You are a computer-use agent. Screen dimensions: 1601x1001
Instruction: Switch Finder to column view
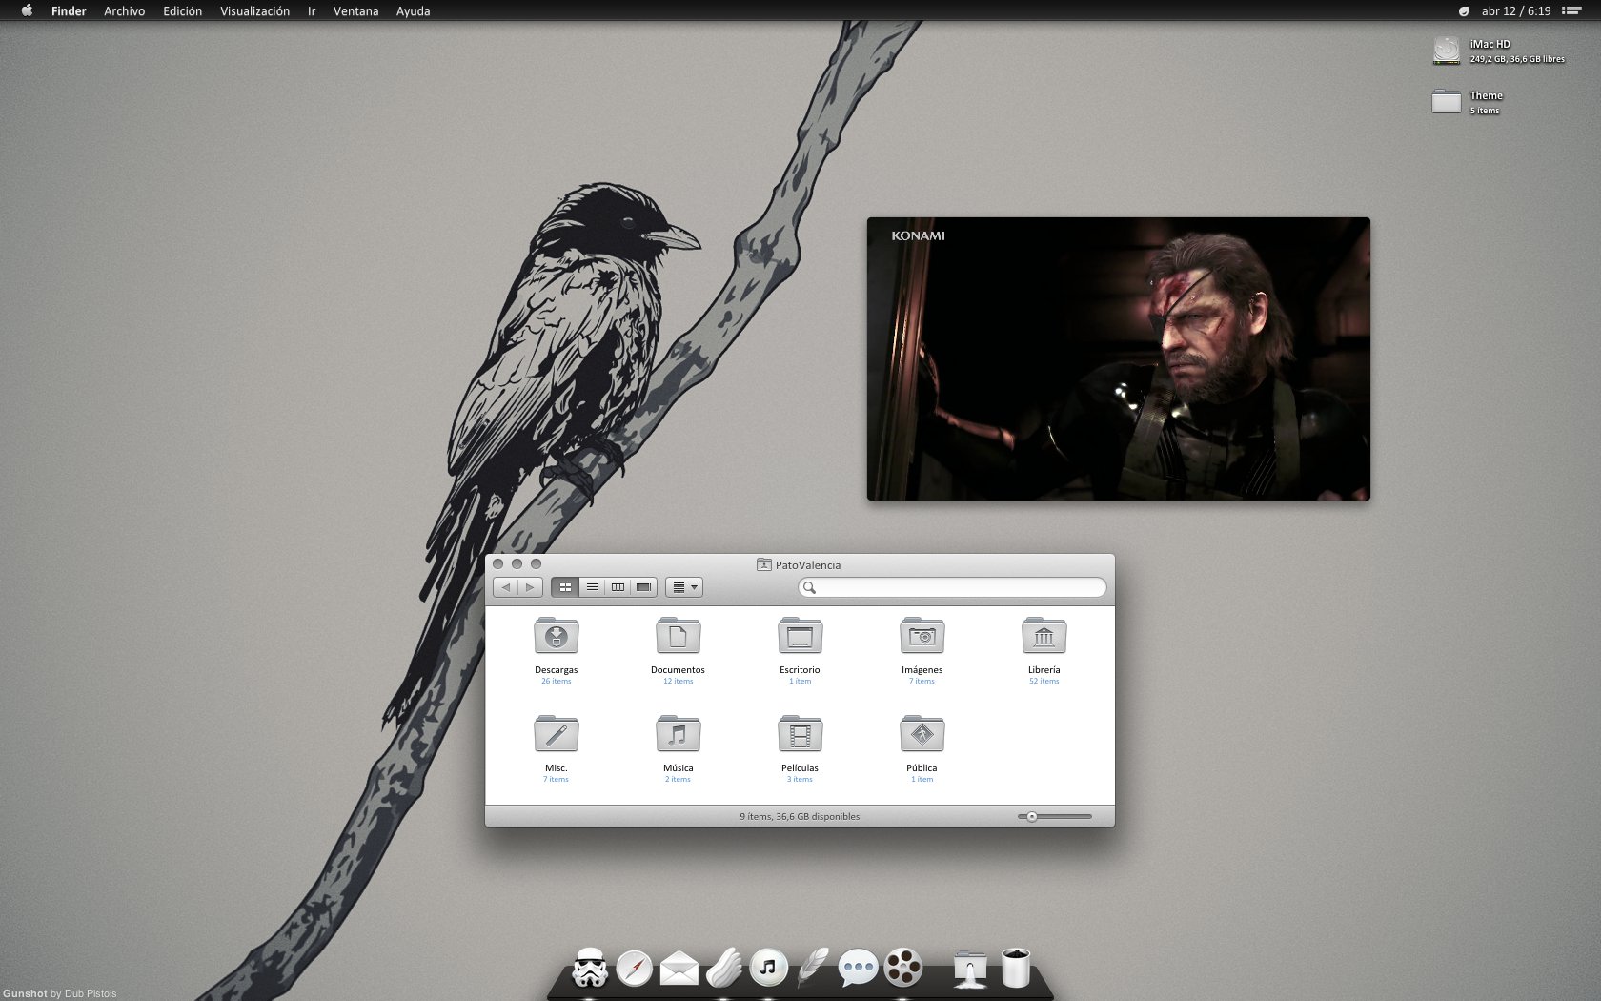(x=618, y=587)
